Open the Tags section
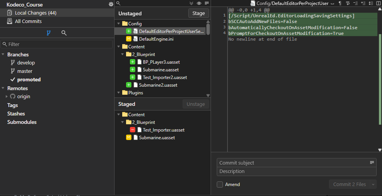This screenshot has height=196, width=382. click(12, 105)
